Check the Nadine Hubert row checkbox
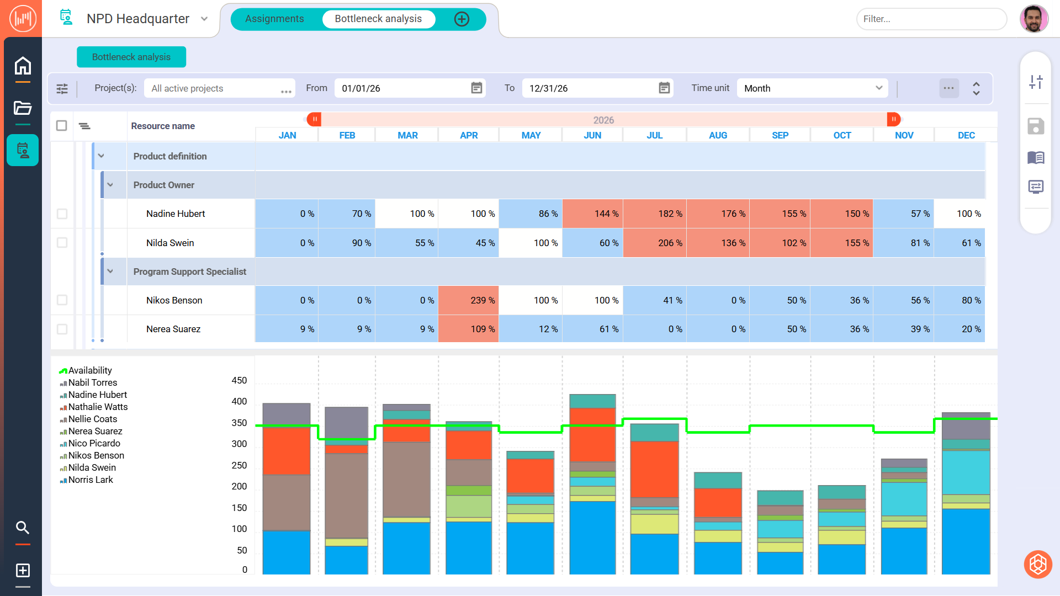Image resolution: width=1060 pixels, height=596 pixels. [x=62, y=214]
